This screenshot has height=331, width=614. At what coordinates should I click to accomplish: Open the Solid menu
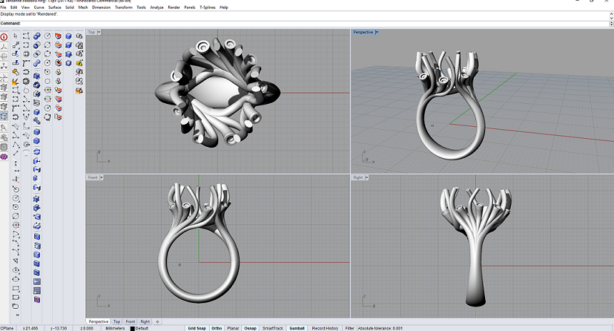[69, 7]
